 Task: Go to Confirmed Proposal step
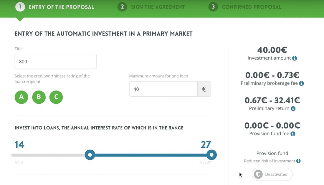[245, 7]
